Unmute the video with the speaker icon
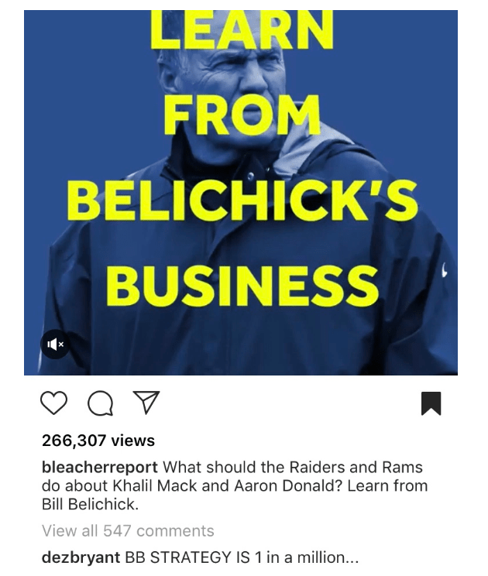 (x=55, y=345)
